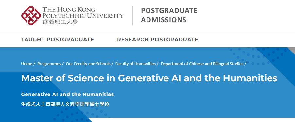Click the gray corner triangle at banner edge

tap(292, 50)
